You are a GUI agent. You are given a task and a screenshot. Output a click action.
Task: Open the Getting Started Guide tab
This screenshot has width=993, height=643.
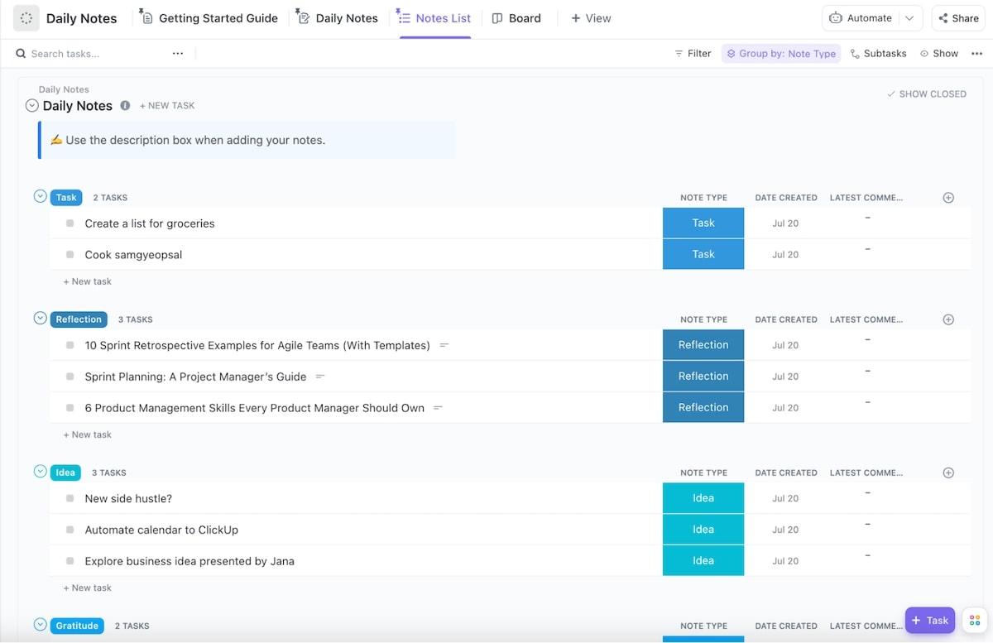(209, 18)
